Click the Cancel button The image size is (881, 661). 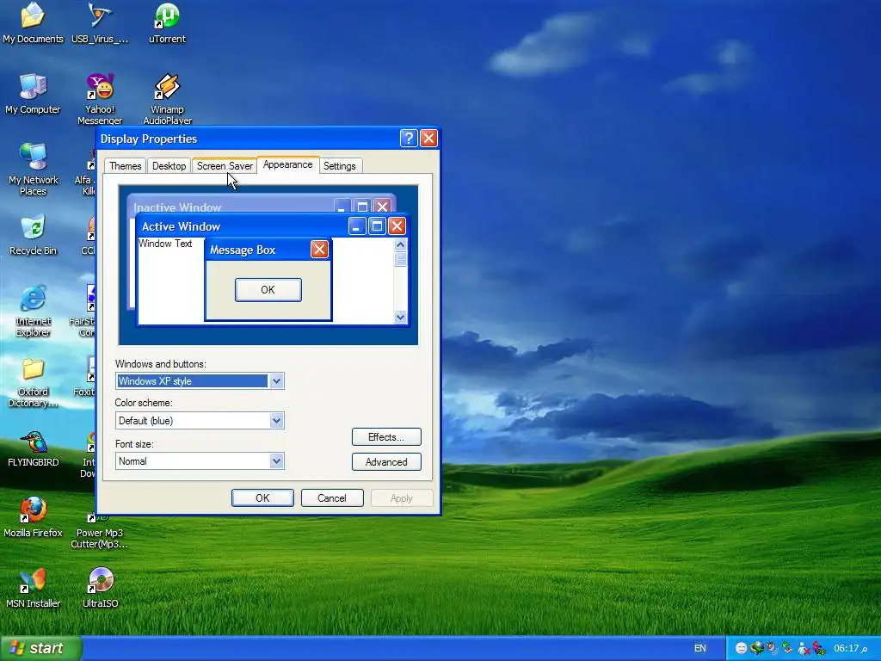(x=332, y=498)
